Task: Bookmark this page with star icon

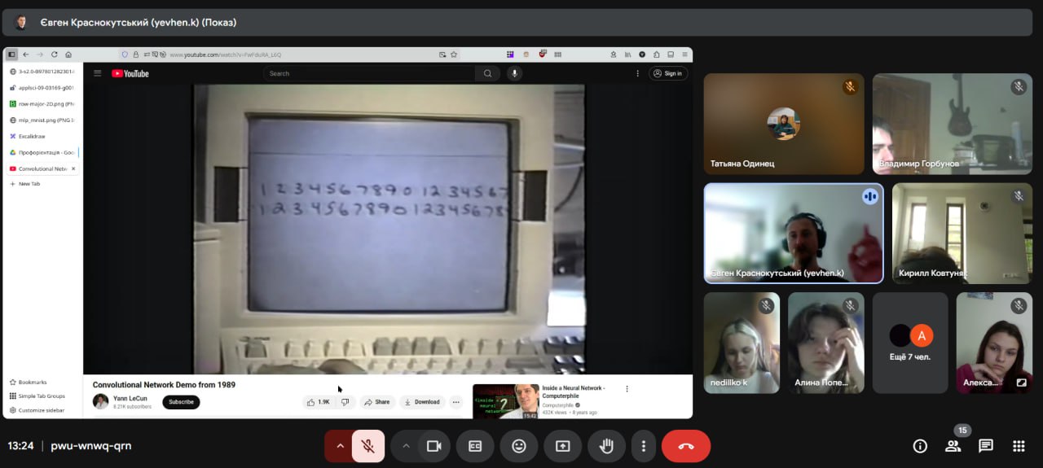Action: [454, 55]
